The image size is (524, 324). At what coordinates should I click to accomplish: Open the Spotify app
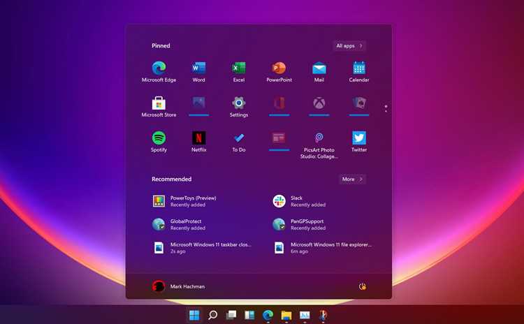pos(159,142)
